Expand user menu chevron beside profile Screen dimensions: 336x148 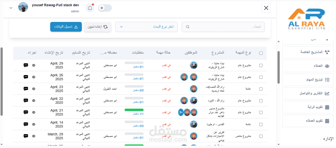coord(11,8)
